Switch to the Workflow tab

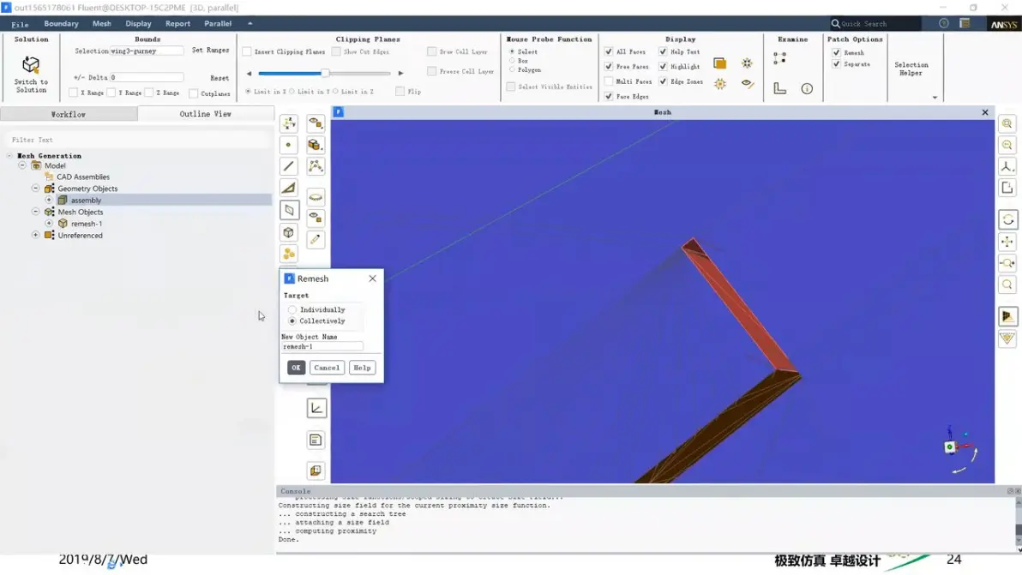(69, 114)
